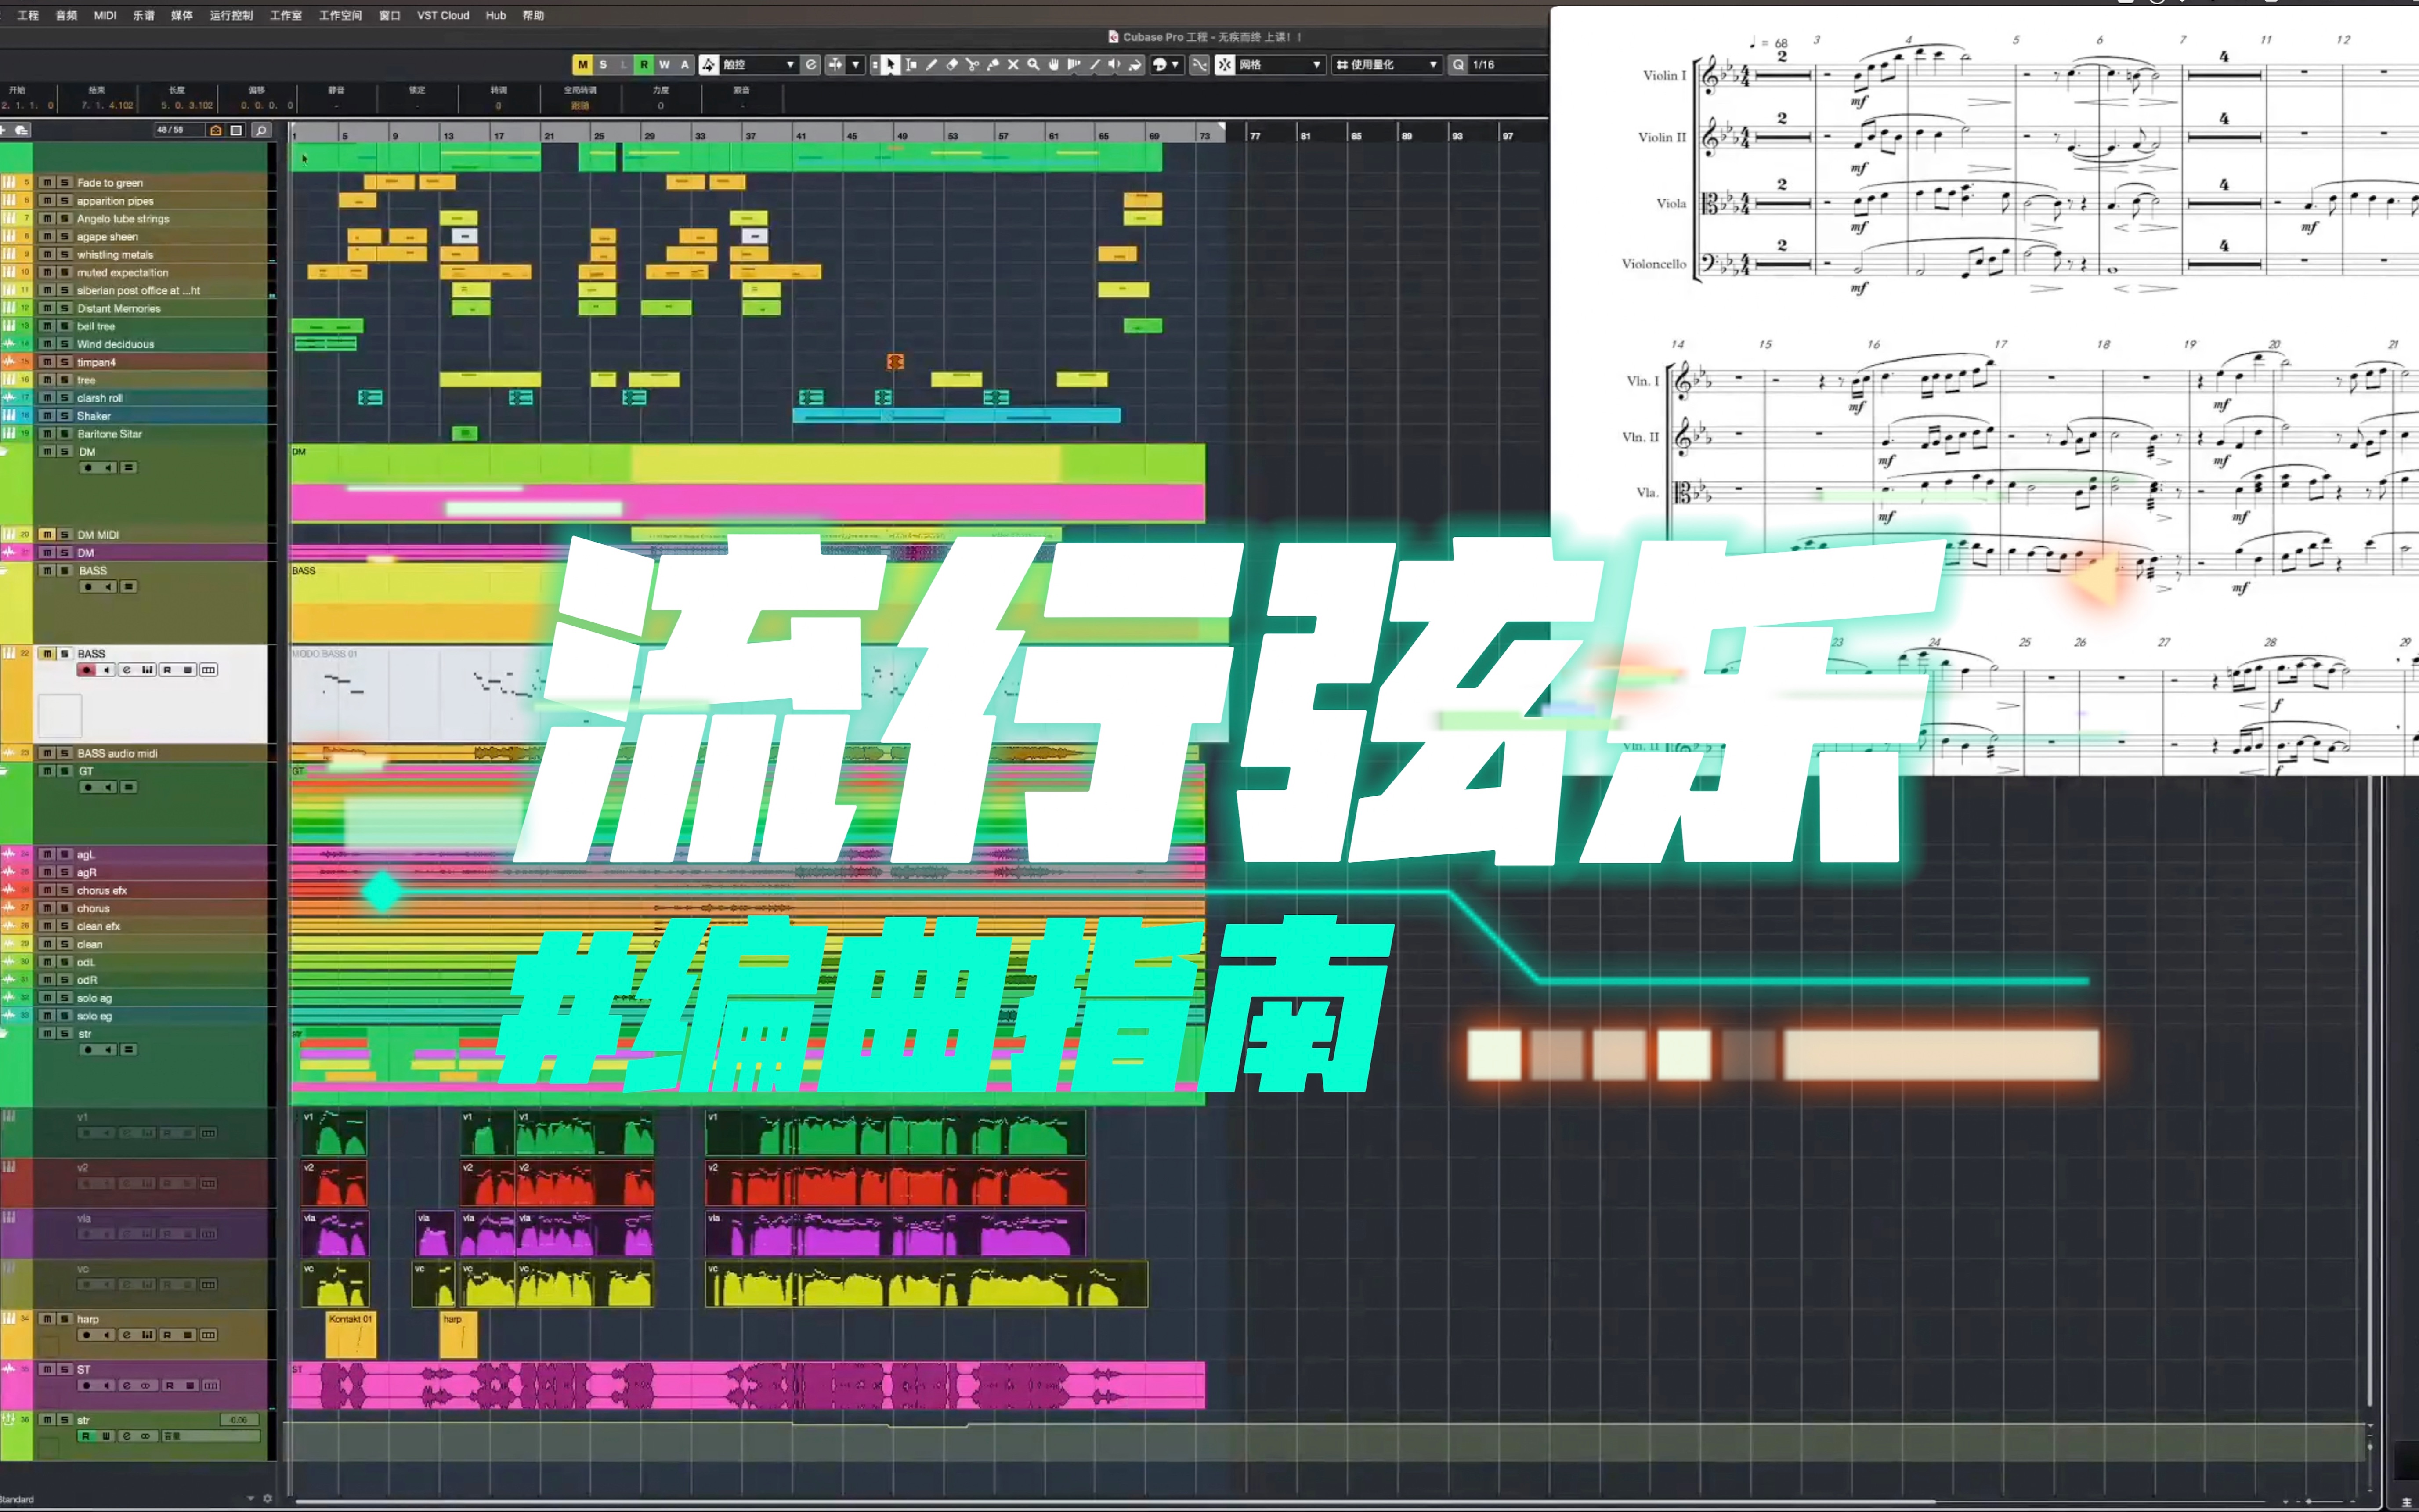Solo the Shaker track
2419x1512 pixels.
[x=64, y=416]
